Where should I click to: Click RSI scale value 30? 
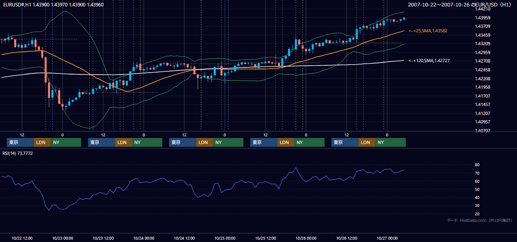477,206
